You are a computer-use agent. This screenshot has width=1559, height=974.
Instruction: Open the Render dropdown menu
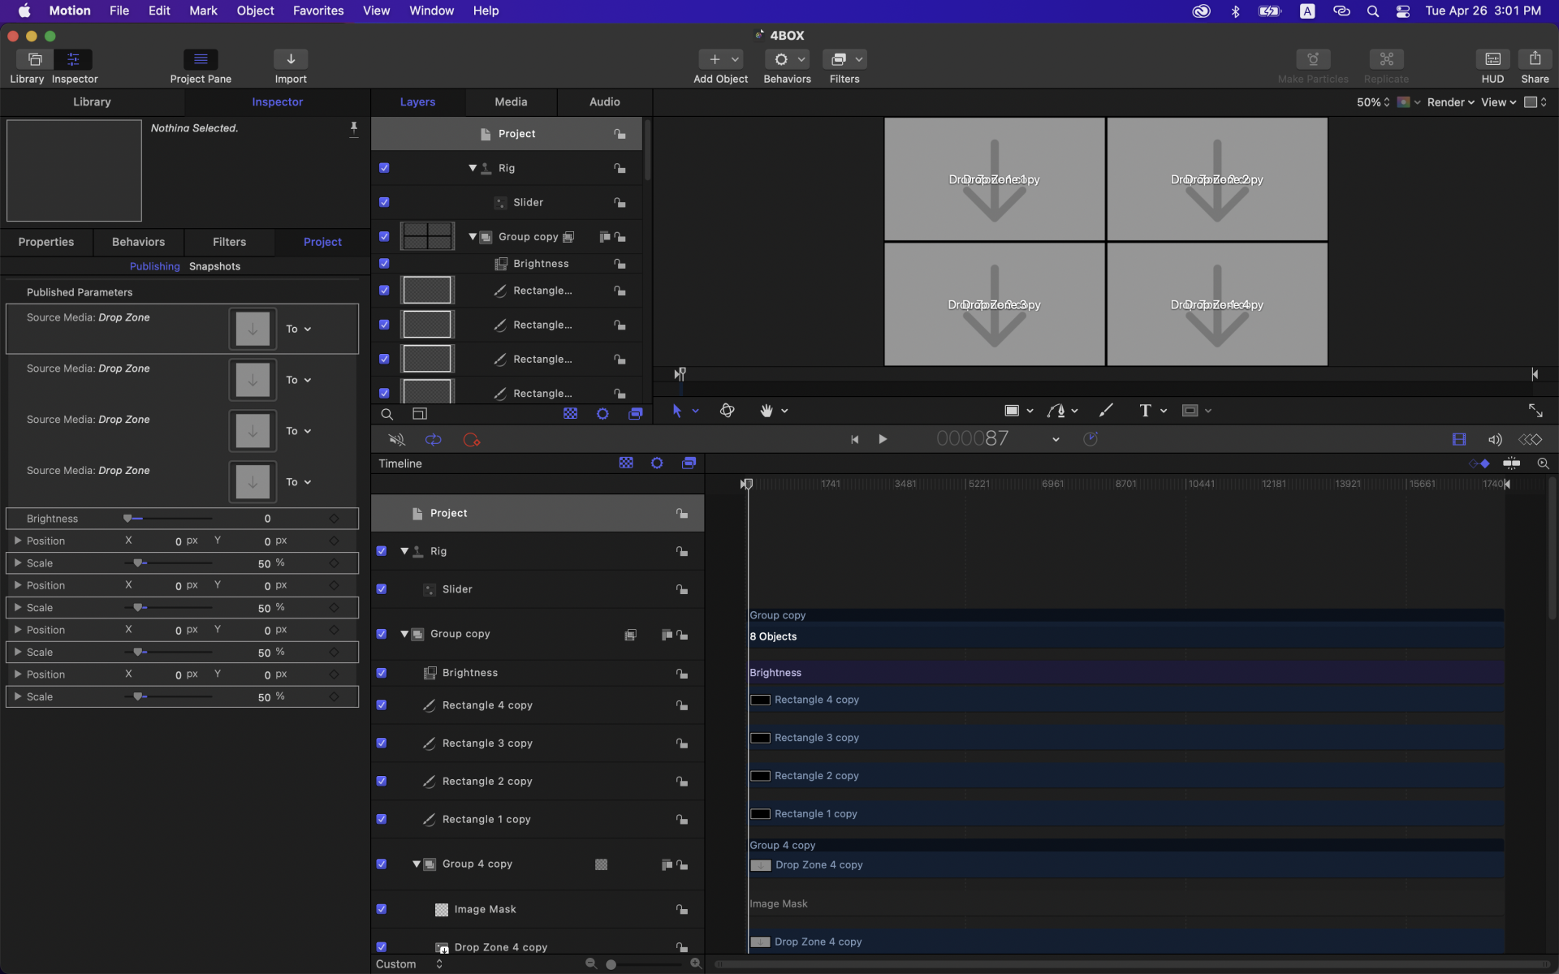click(x=1450, y=102)
